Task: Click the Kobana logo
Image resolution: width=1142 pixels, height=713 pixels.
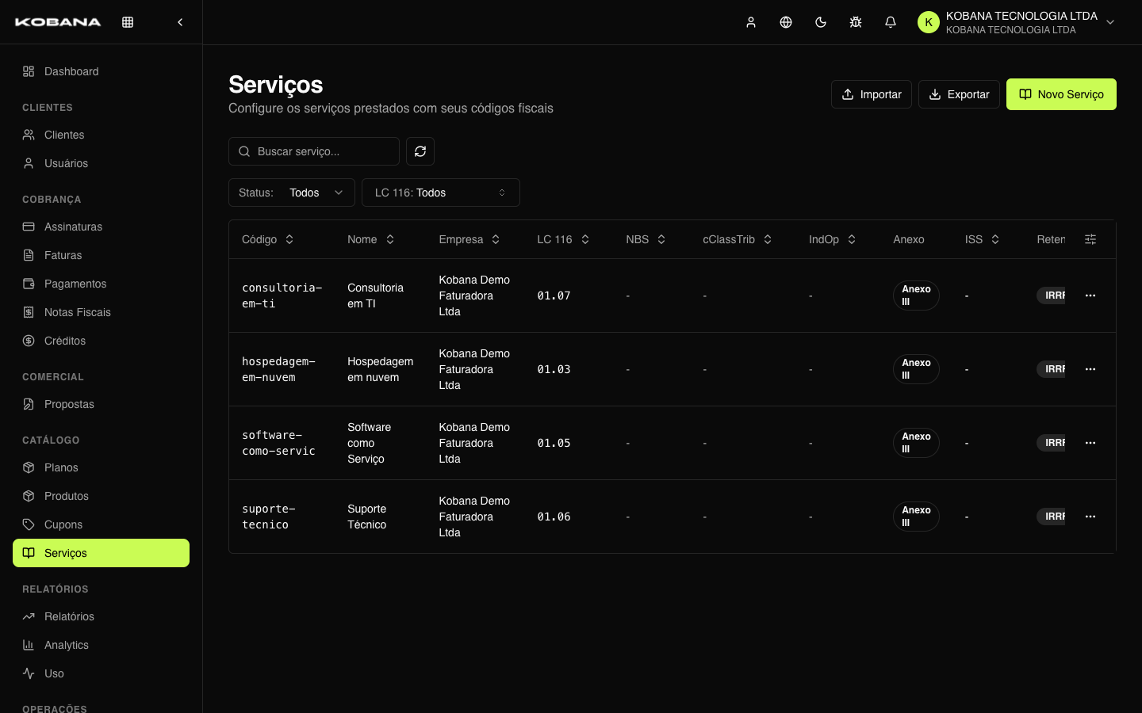Action: point(58,22)
